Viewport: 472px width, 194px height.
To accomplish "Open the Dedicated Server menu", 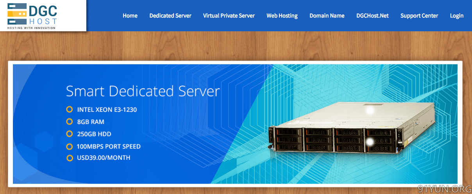I will coord(170,16).
